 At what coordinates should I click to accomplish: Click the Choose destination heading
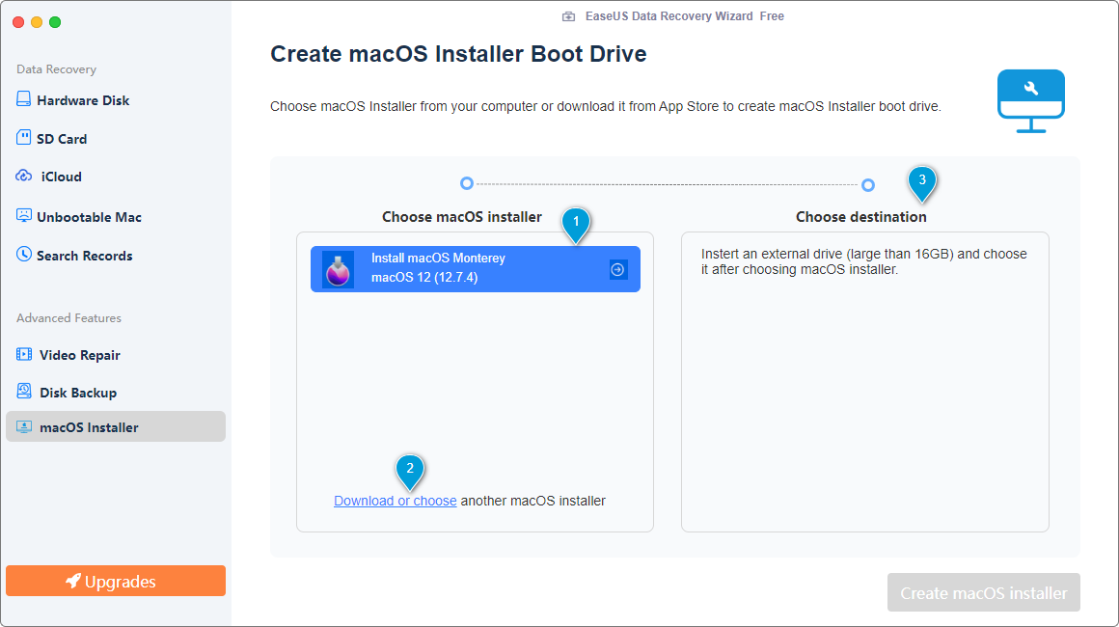click(861, 217)
